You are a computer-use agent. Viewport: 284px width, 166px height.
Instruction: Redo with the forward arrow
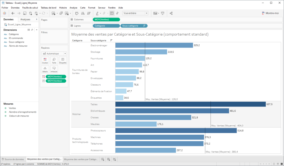click(x=19, y=13)
